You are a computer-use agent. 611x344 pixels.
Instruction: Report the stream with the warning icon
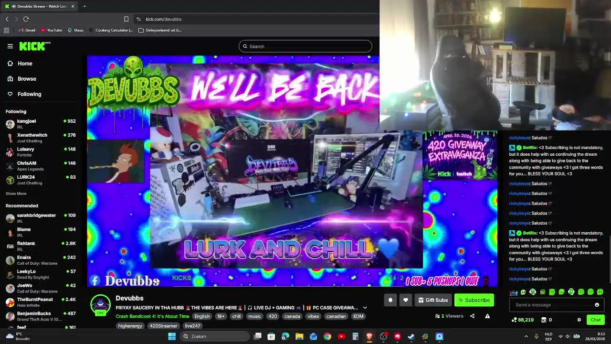[x=487, y=316]
